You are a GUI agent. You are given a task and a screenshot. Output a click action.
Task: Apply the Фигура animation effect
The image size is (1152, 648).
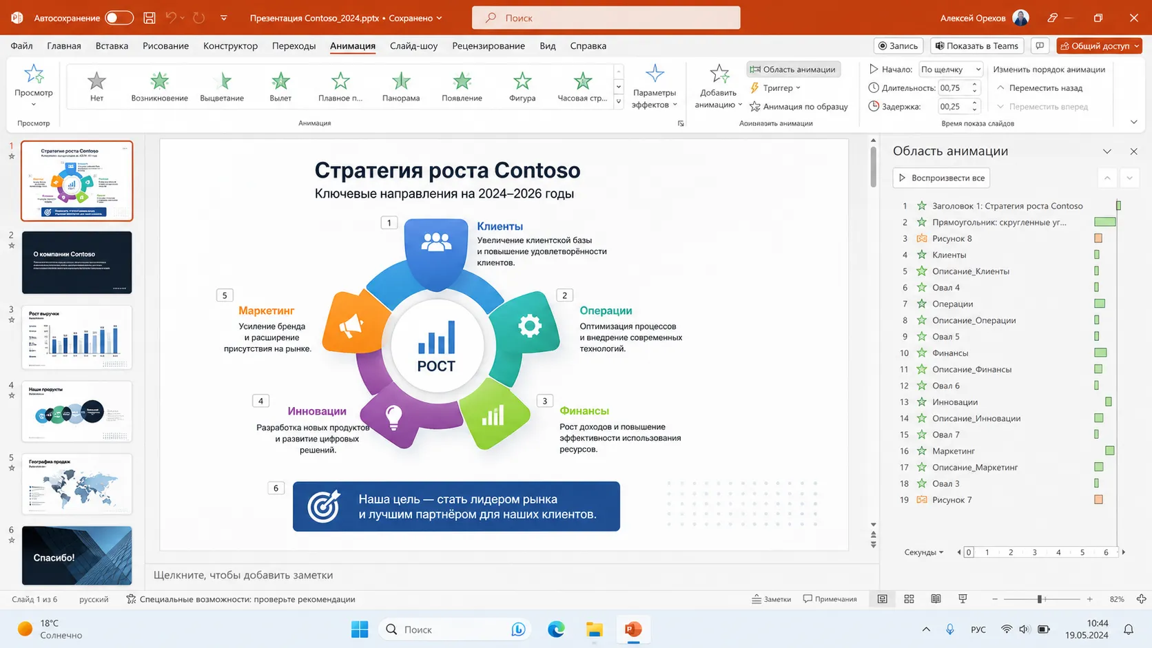pos(522,86)
